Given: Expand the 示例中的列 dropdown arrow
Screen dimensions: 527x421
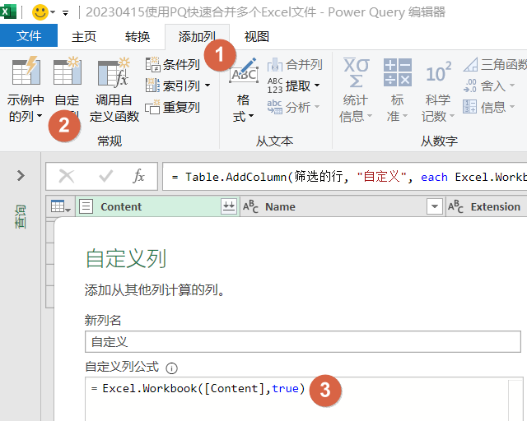Looking at the screenshot, I should [x=40, y=116].
